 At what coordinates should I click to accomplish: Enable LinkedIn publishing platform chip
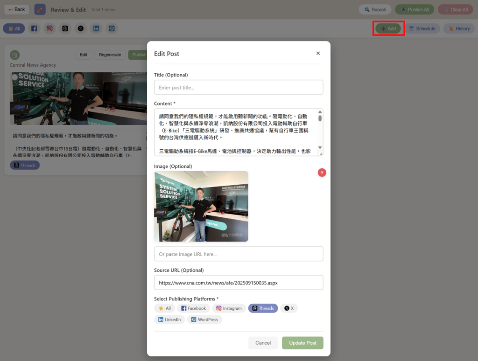pyautogui.click(x=169, y=319)
